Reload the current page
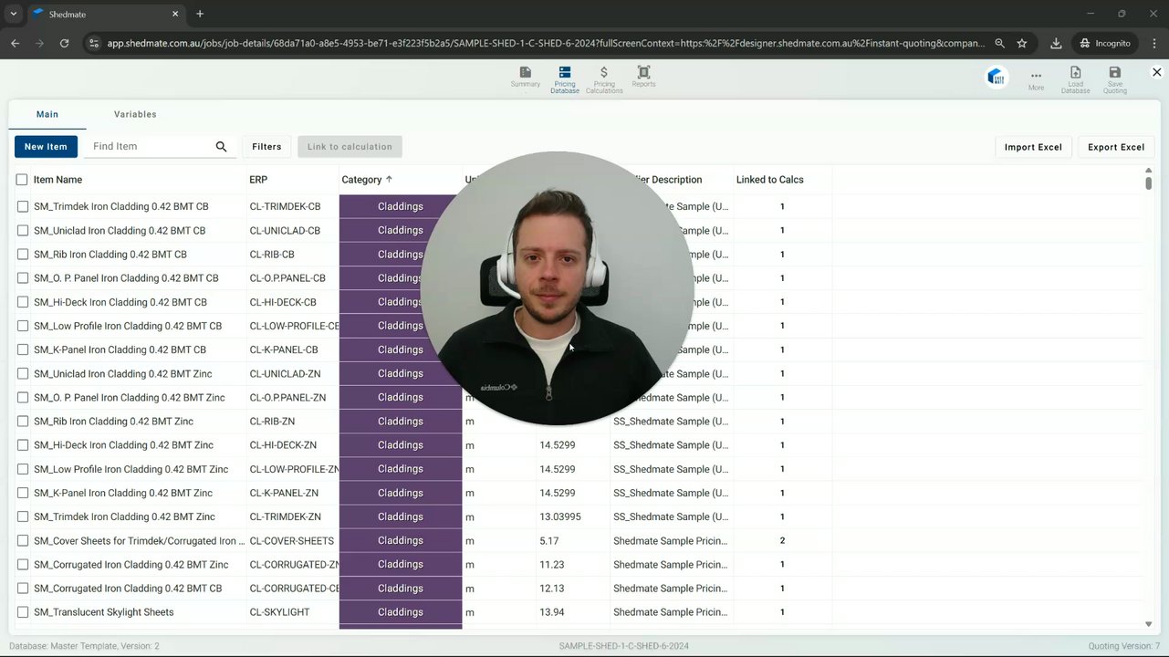 tap(64, 43)
